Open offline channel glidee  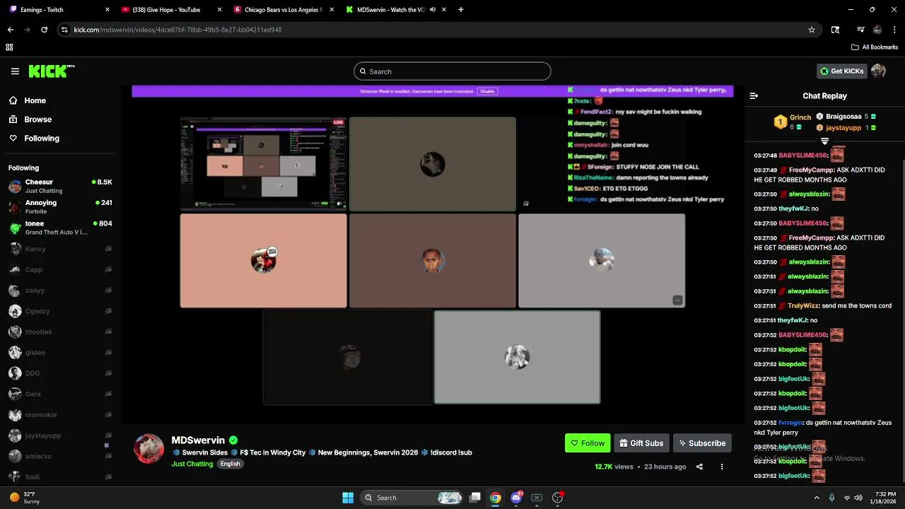click(60, 353)
